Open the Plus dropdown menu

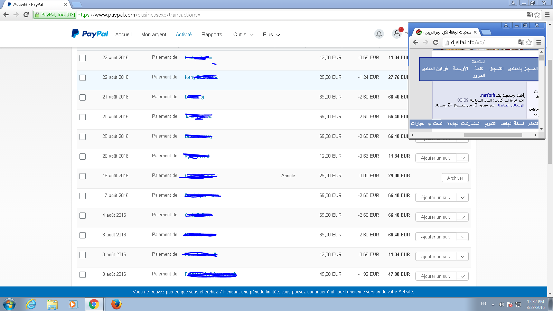click(x=271, y=35)
